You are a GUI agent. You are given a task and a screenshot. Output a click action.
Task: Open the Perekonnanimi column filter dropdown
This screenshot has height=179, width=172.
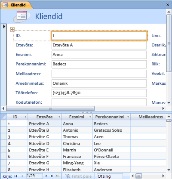coord(128,117)
